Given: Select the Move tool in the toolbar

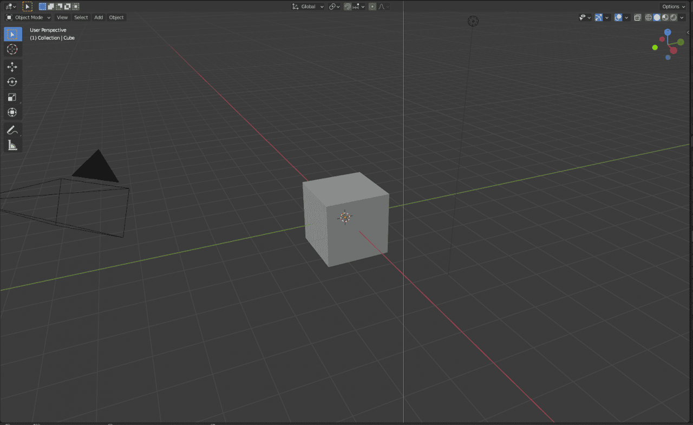Looking at the screenshot, I should (12, 67).
